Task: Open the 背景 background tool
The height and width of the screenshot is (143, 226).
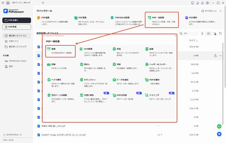Action: 126,66
